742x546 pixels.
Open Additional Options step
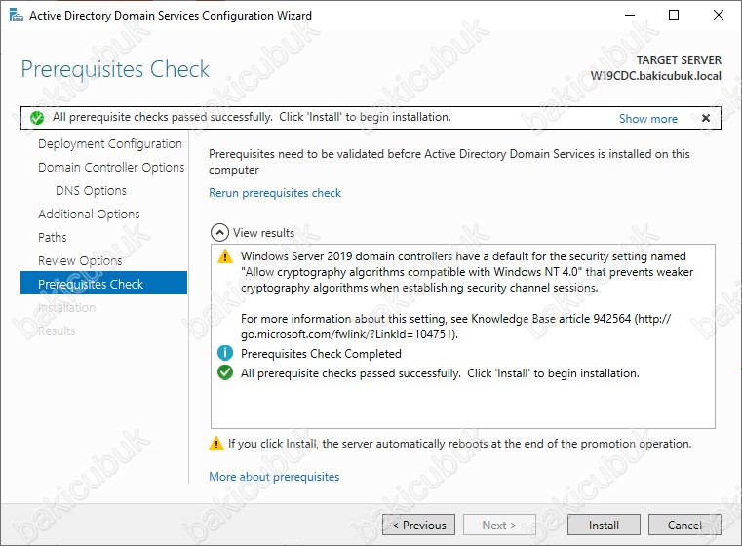tap(89, 214)
